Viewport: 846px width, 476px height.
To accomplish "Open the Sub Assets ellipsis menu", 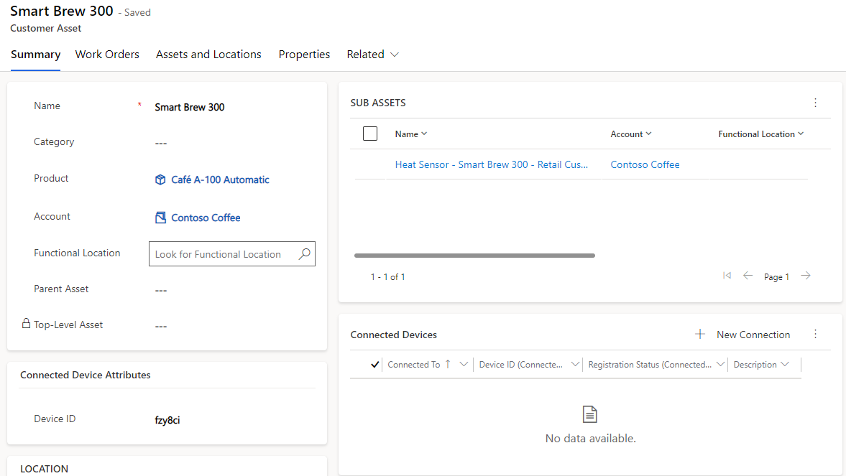I will pos(815,103).
